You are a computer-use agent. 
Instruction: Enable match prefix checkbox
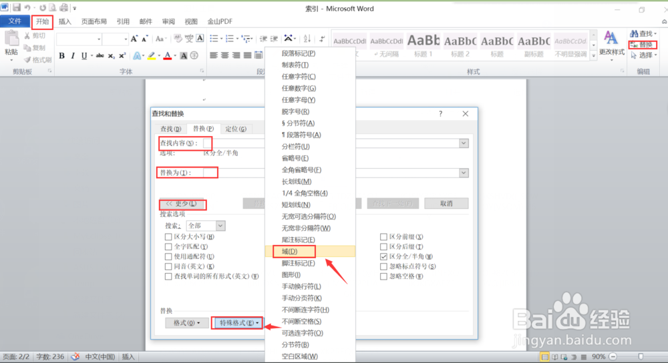(x=383, y=237)
